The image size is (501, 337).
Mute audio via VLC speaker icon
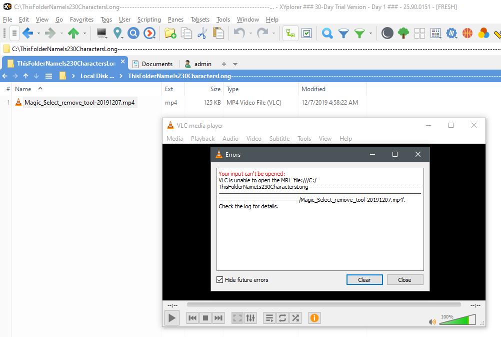tap(432, 322)
